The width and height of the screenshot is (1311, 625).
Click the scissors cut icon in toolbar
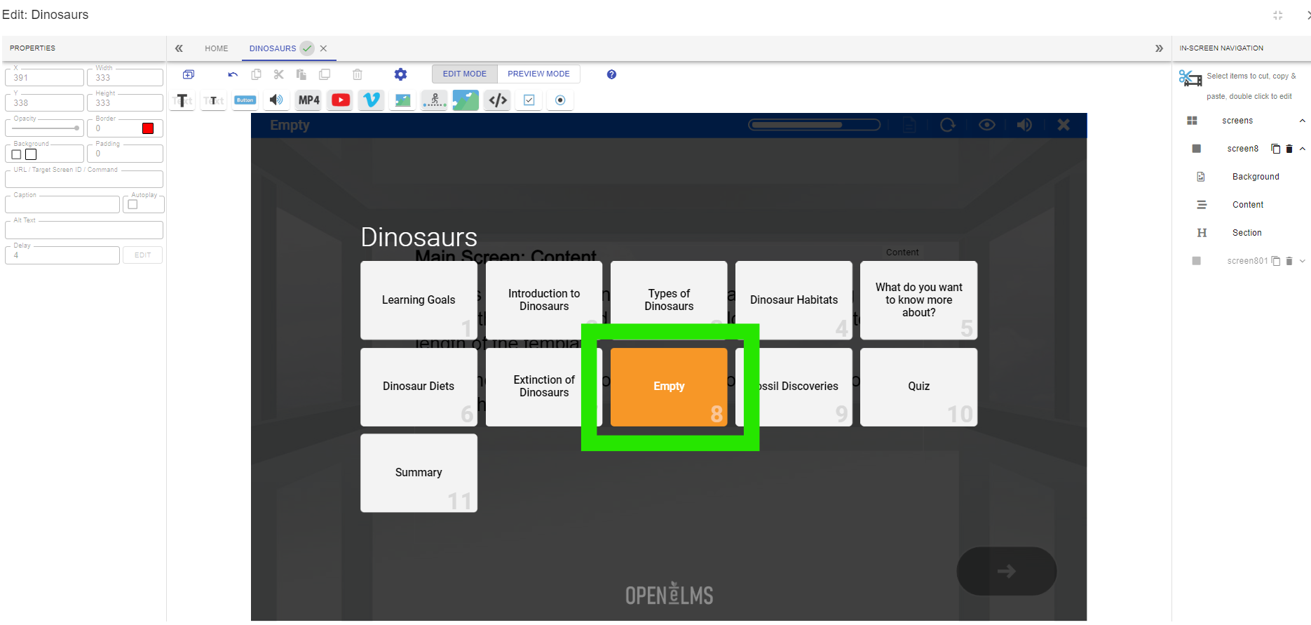(279, 74)
